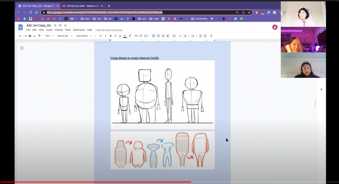Screen dimensions: 339x184
Task: Open the Insert menu
Action: click(x=50, y=30)
